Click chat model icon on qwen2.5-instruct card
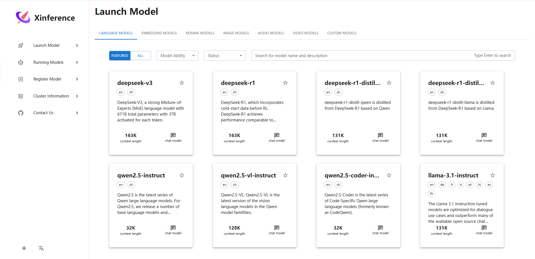535x259 pixels. click(x=173, y=228)
